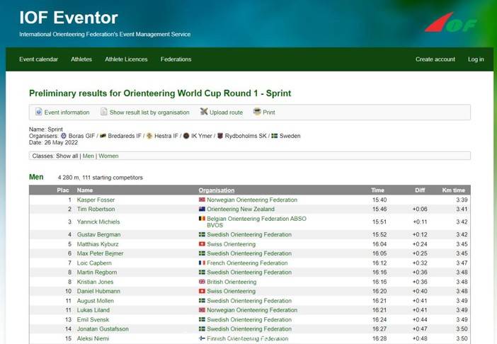Open the Event calendar menu item

(38, 59)
